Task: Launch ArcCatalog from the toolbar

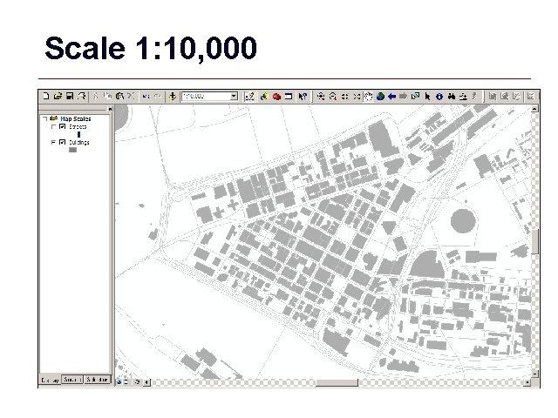Action: click(x=263, y=97)
